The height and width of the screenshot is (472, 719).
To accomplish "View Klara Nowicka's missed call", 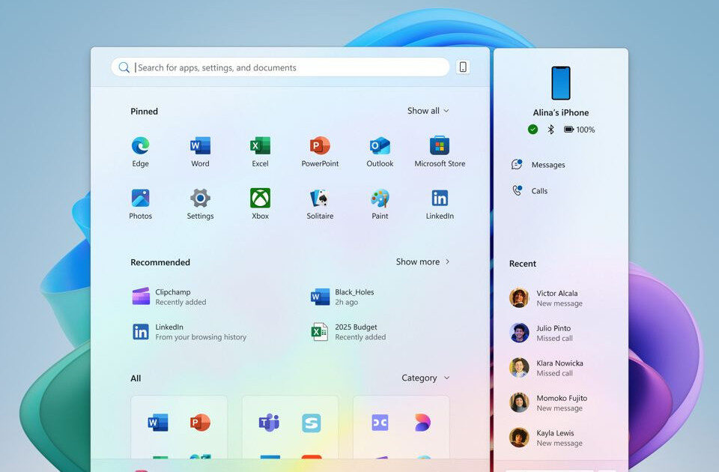I will coord(546,368).
